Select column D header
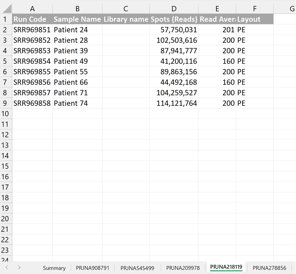 pos(174,9)
